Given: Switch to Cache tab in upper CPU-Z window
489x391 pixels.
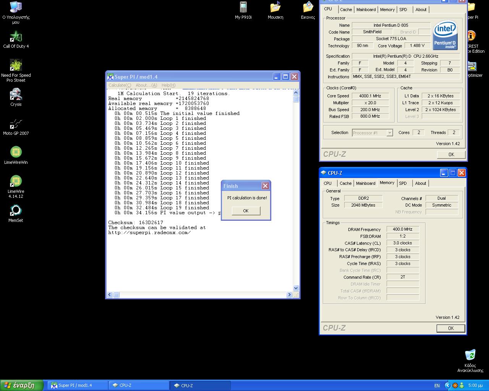Looking at the screenshot, I should [x=346, y=10].
